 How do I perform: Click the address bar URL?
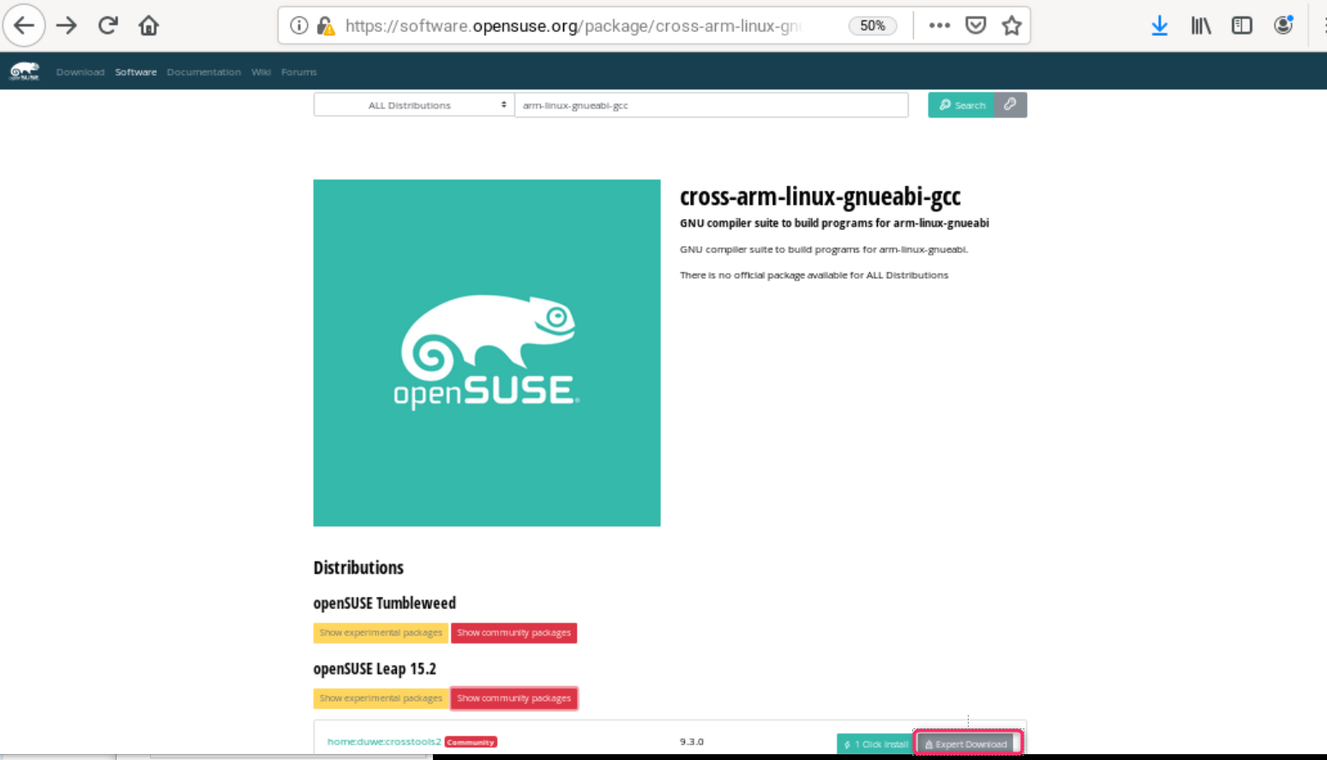(x=573, y=26)
